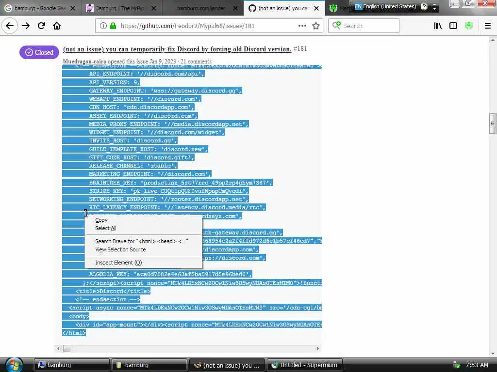
Task: Bookmark this page with the star
Action: [315, 26]
